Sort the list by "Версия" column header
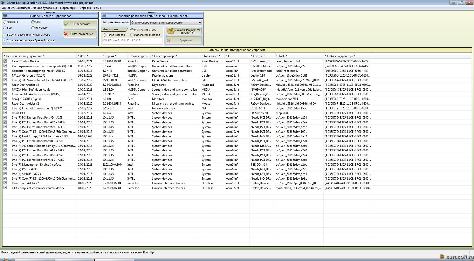This screenshot has width=474, height=261. coord(109,56)
